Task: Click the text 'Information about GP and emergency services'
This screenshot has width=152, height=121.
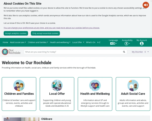Action: (x=95, y=102)
